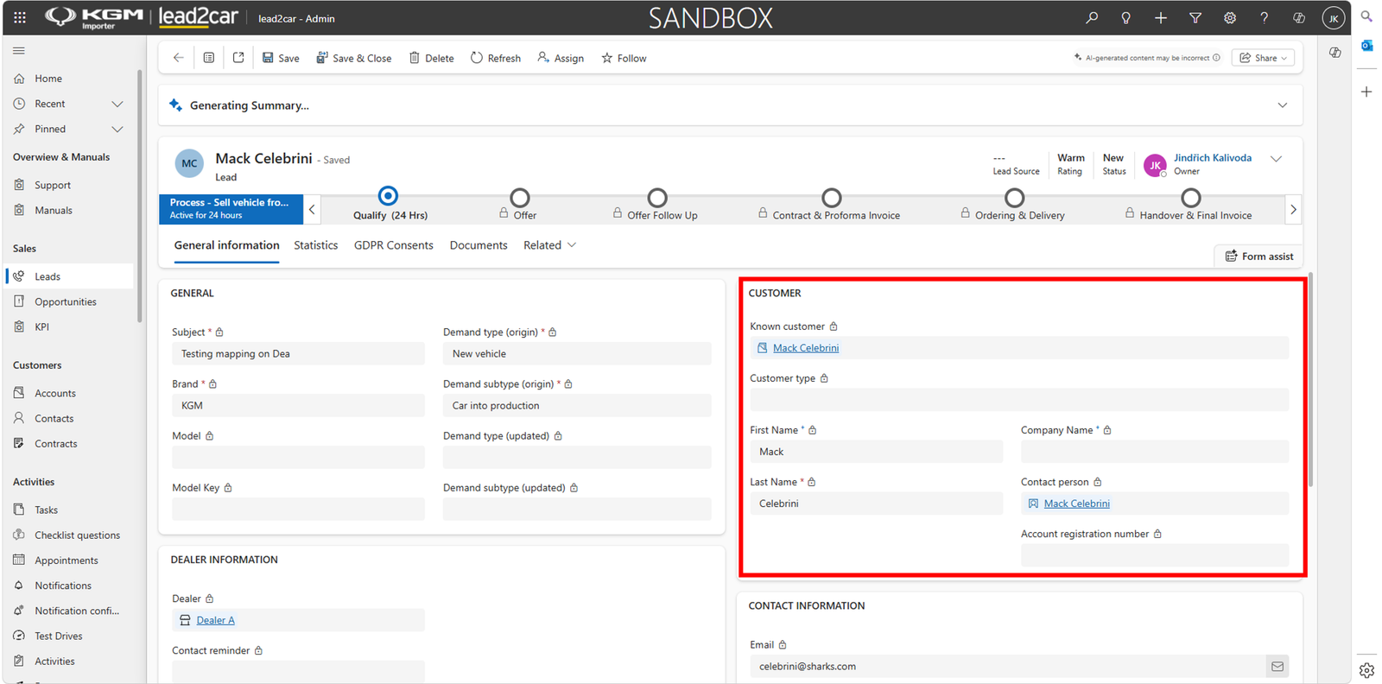Open the lightbulb assistant icon
The height and width of the screenshot is (684, 1382).
1125,17
